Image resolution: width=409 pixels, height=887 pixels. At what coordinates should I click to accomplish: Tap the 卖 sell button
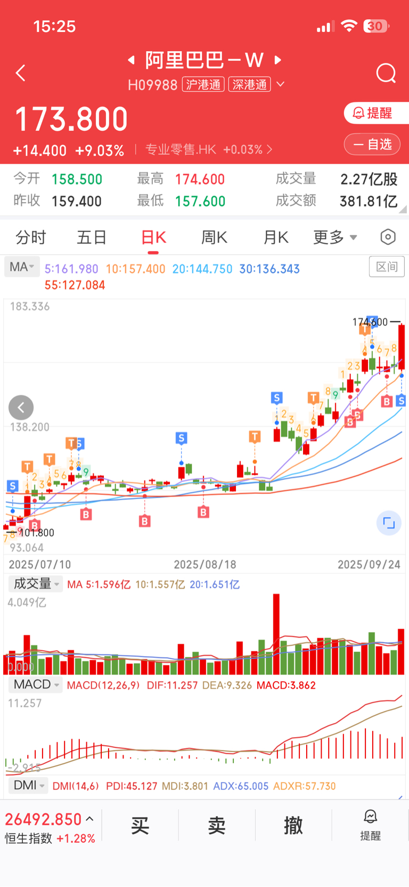[x=217, y=826]
